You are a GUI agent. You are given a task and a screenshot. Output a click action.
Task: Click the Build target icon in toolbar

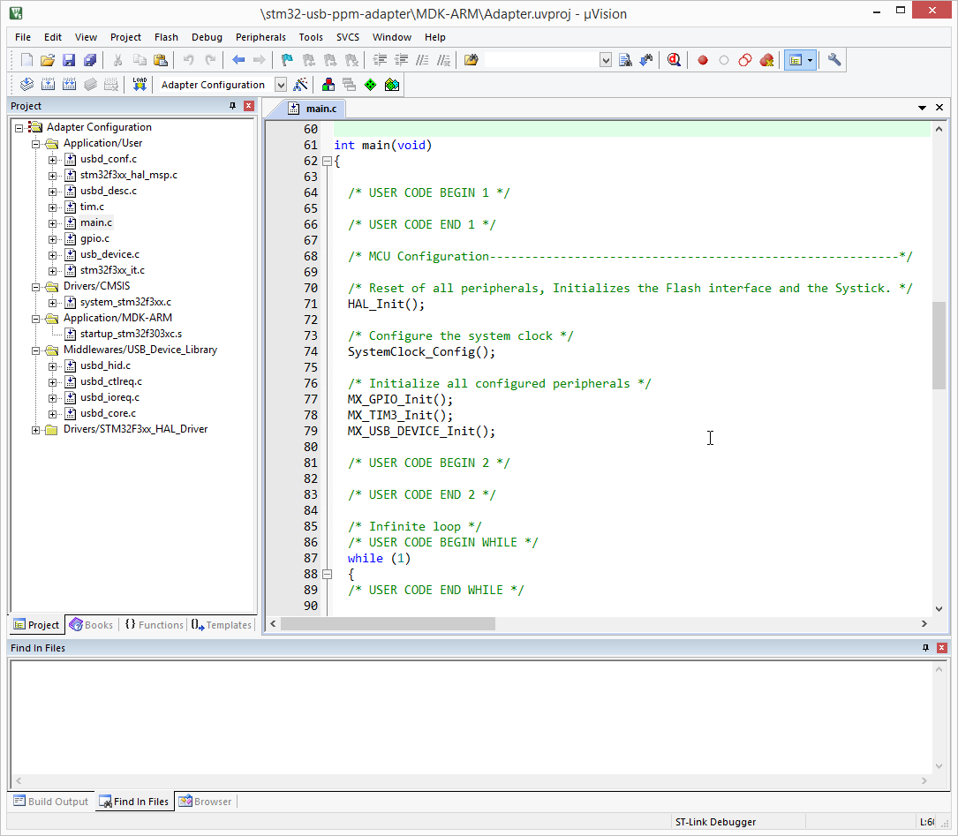(x=48, y=85)
